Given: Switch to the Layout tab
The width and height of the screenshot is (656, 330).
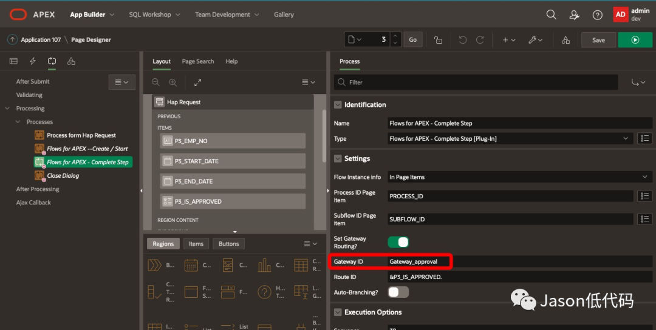Looking at the screenshot, I should coord(162,61).
